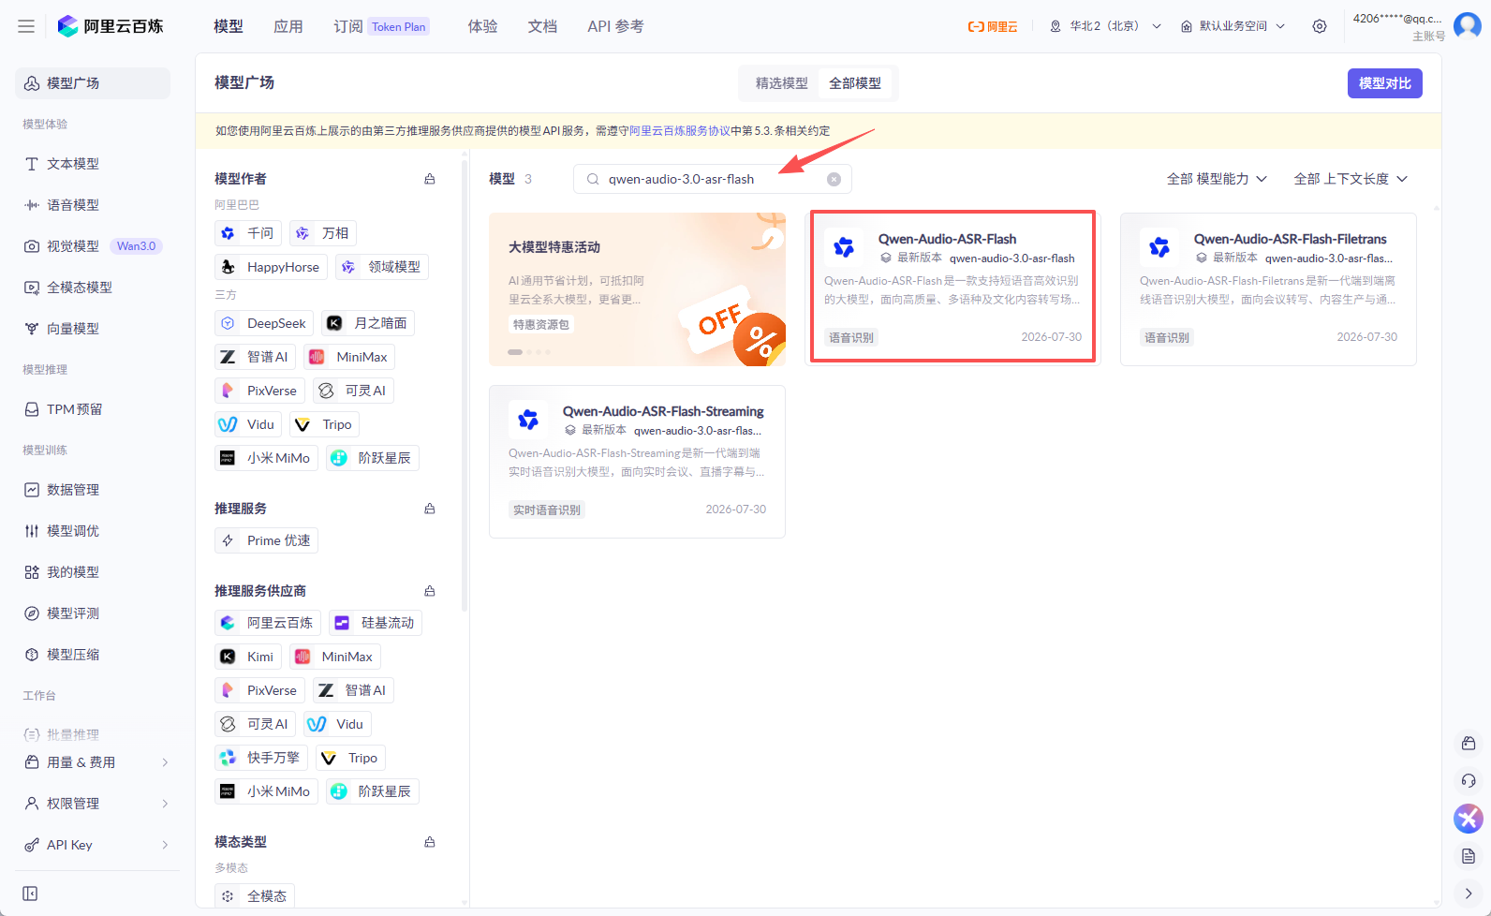
Task: Toggle the HappyHorse filter tag
Action: [271, 267]
